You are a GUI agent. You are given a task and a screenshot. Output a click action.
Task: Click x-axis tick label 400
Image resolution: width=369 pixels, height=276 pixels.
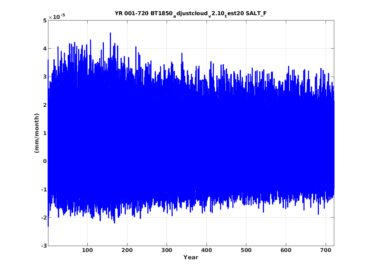(x=206, y=250)
